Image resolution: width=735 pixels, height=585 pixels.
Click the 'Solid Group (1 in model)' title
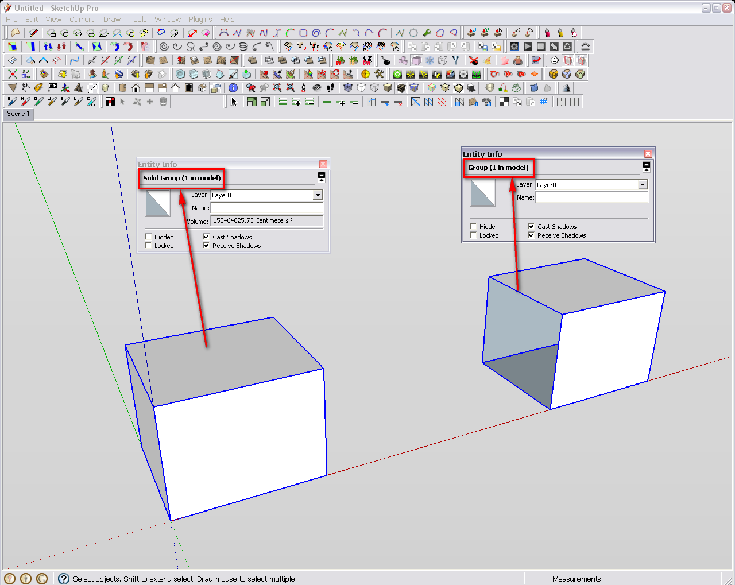coord(182,178)
